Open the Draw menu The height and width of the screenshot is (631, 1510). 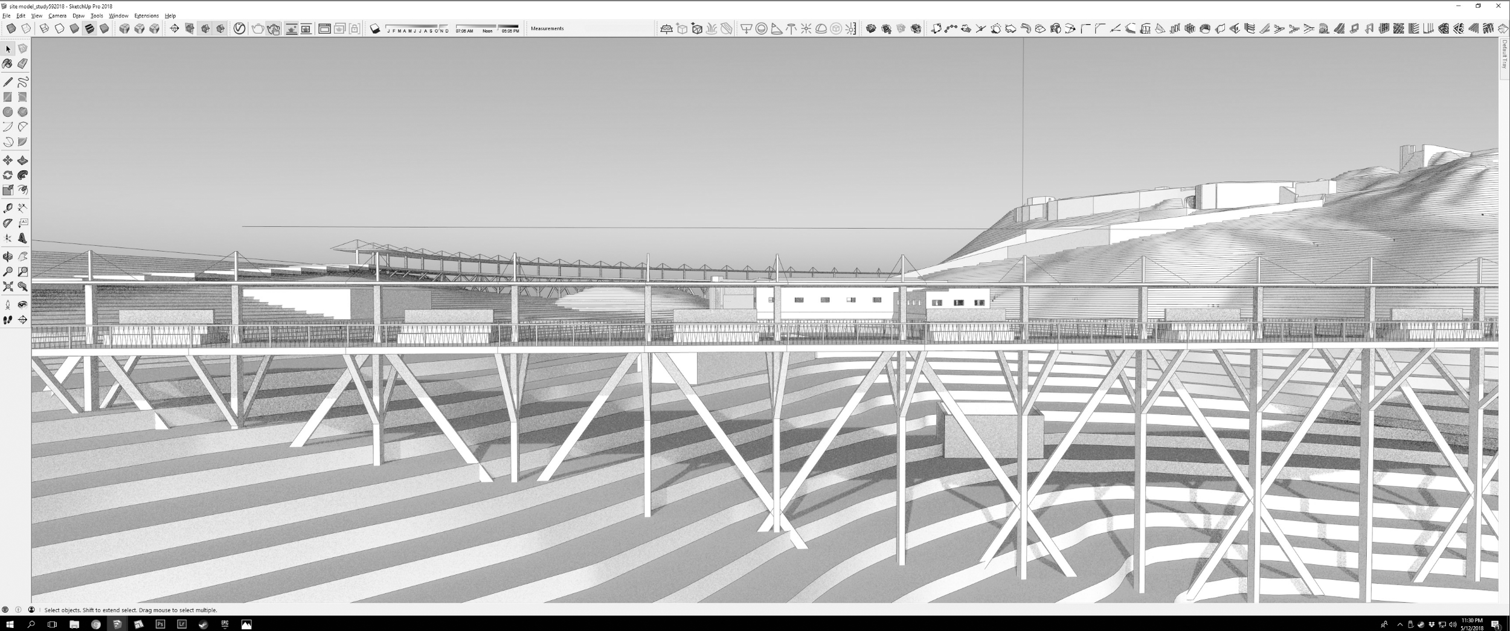[79, 16]
